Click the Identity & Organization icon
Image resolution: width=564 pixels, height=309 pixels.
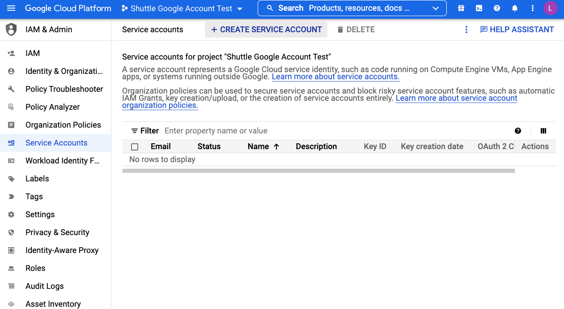pyautogui.click(x=11, y=71)
